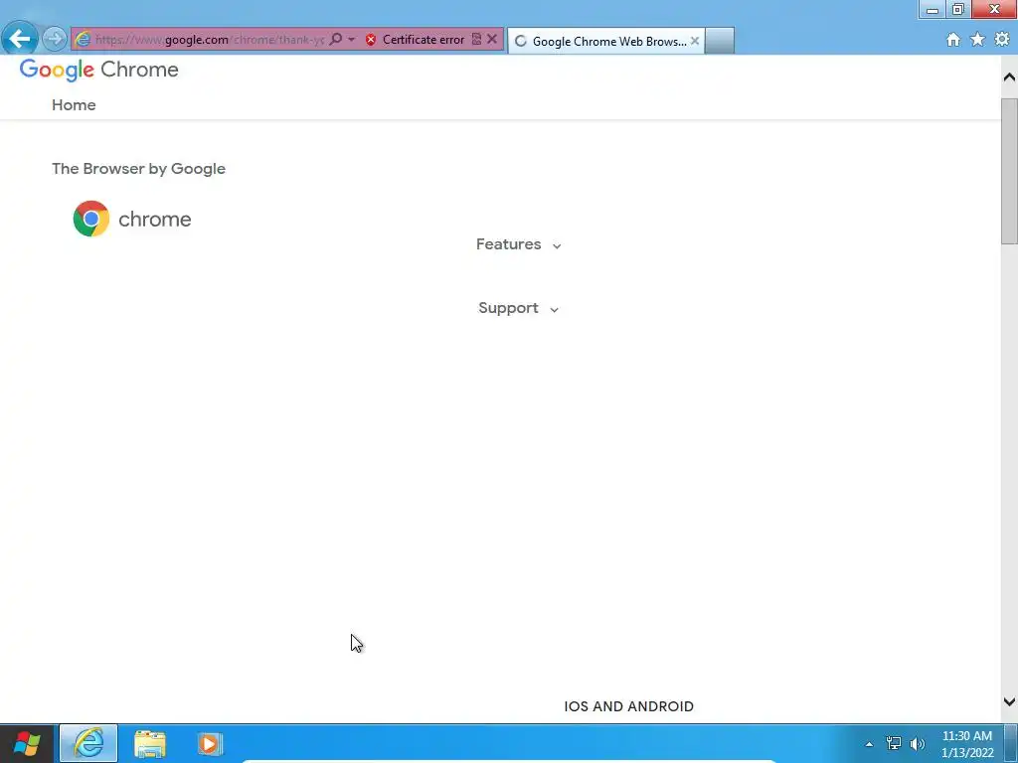Image resolution: width=1018 pixels, height=763 pixels.
Task: Click the Show desktop button
Action: click(1011, 743)
